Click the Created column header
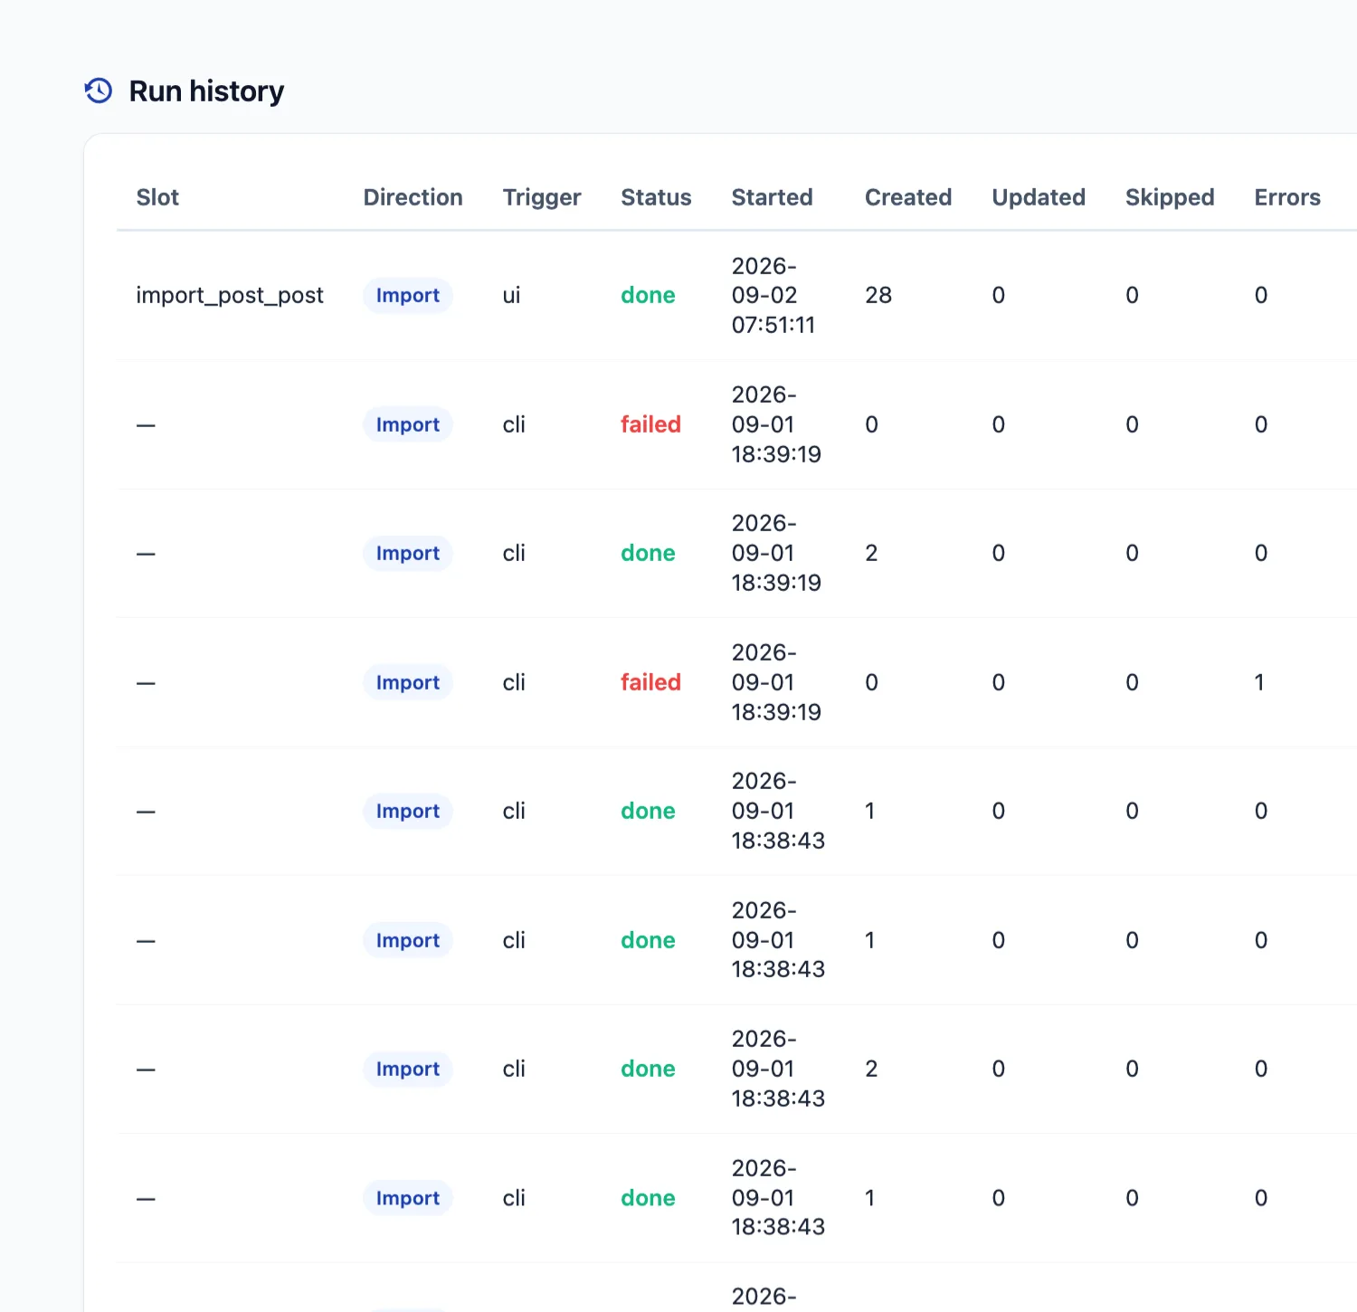The height and width of the screenshot is (1312, 1357). [908, 197]
